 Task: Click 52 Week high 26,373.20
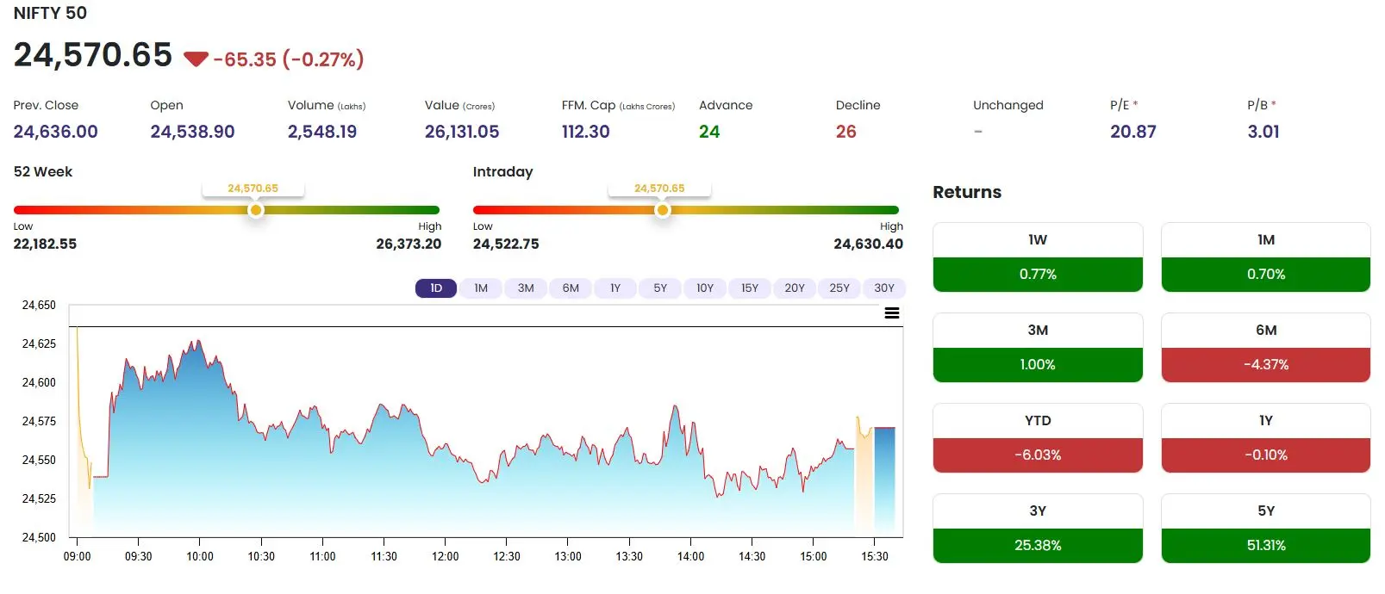(409, 244)
